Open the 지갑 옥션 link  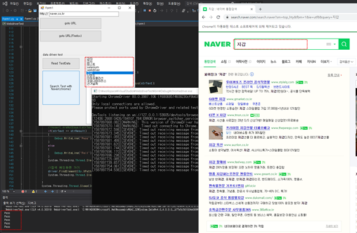[x=216, y=145]
